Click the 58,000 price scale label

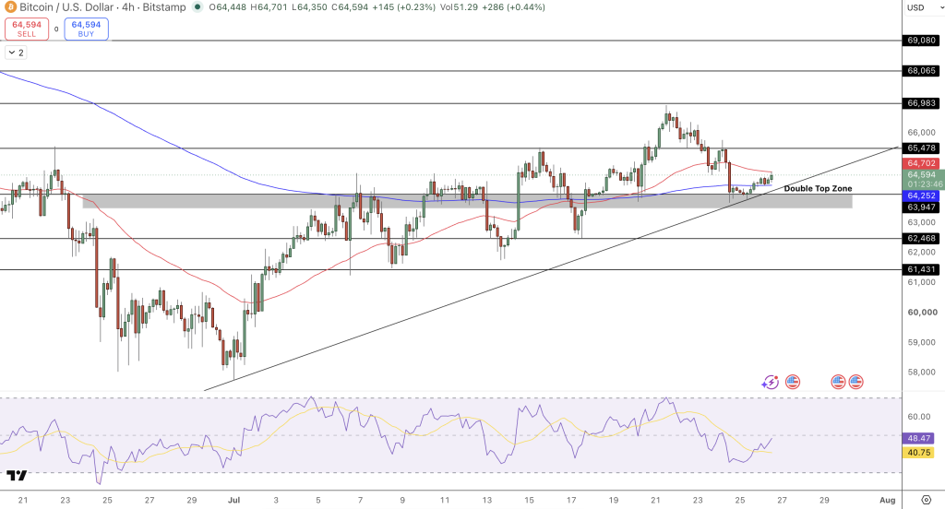(x=922, y=372)
